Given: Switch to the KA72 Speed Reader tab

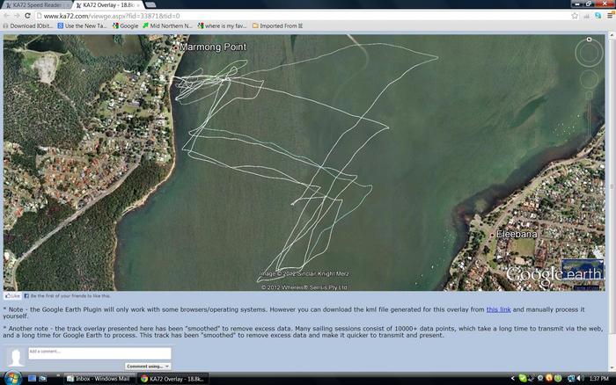Looking at the screenshot, I should [37, 4].
